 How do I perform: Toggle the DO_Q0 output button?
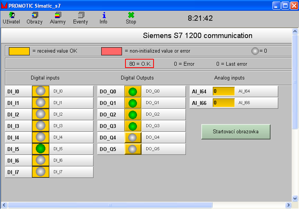pos(133,91)
